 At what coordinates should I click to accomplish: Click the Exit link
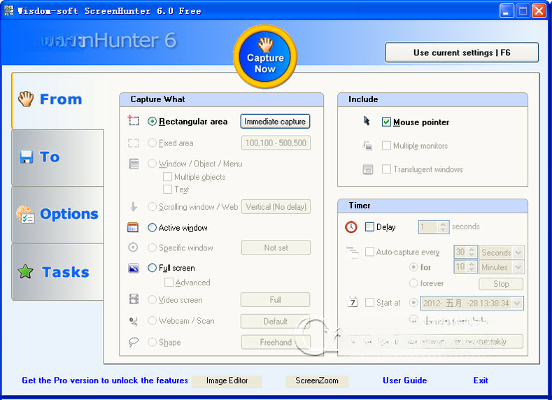pyautogui.click(x=481, y=380)
